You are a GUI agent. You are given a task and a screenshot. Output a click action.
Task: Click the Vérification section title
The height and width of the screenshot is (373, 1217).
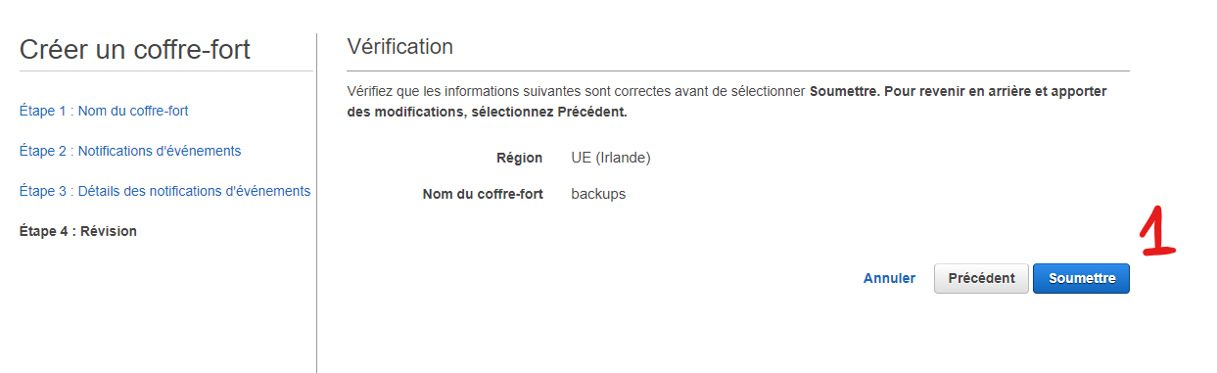[x=400, y=46]
